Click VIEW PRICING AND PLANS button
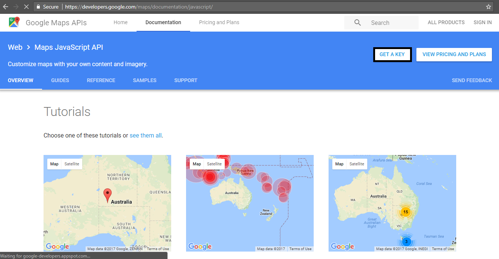 454,55
